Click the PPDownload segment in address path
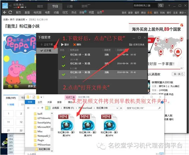 click(85, 108)
